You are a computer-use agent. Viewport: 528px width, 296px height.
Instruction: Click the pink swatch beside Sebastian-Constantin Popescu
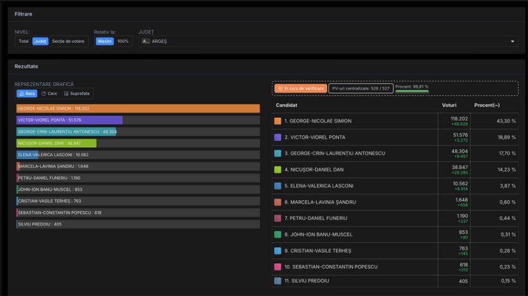pos(278,267)
